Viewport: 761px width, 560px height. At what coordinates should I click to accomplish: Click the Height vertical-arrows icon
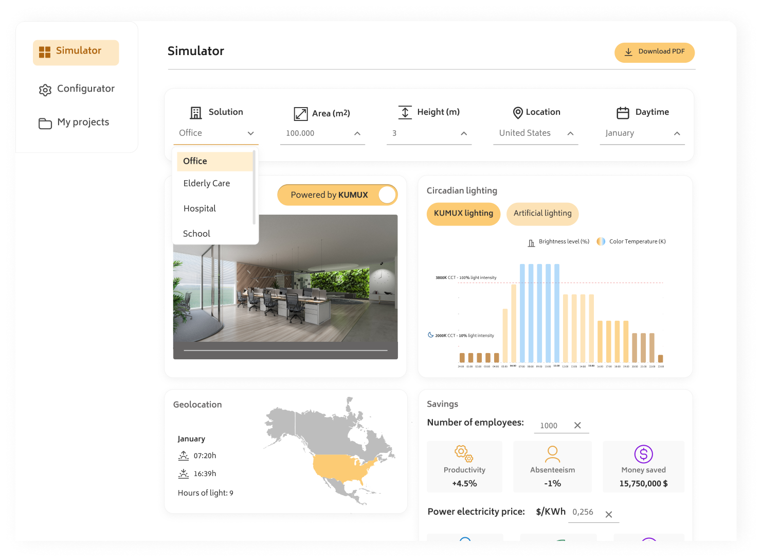pyautogui.click(x=405, y=112)
